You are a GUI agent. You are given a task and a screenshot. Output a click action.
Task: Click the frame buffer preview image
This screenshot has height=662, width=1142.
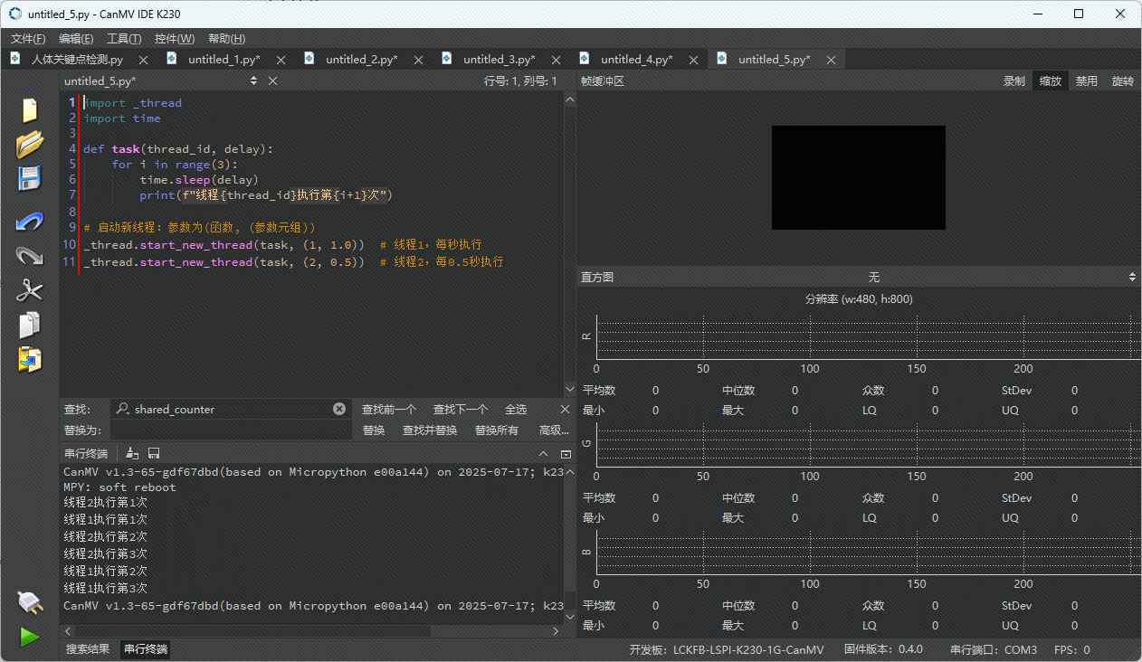(858, 177)
